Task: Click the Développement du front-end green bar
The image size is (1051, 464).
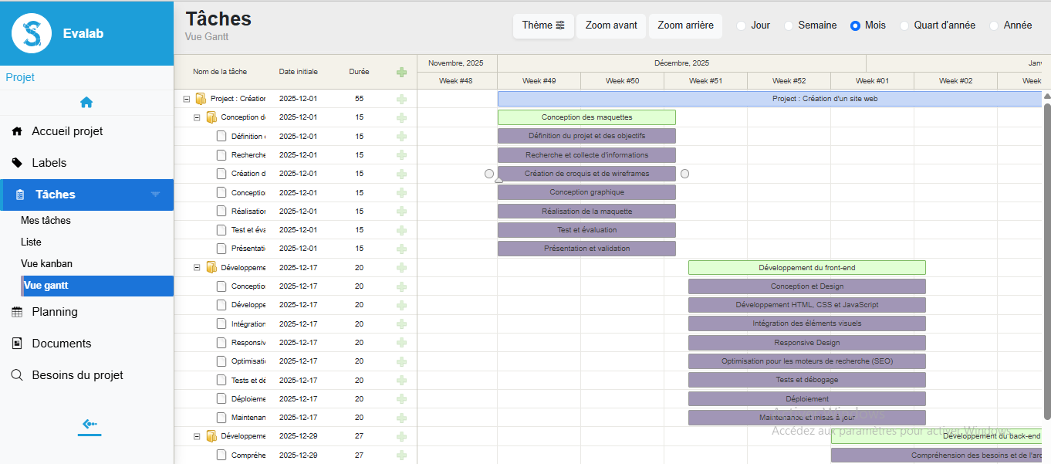Action: 806,268
